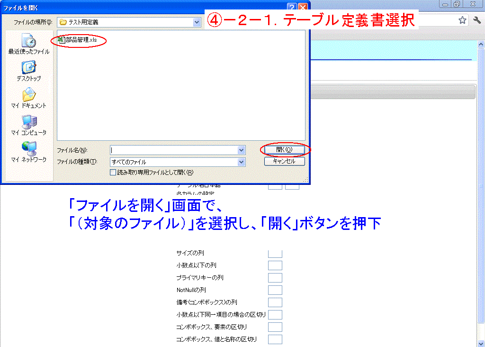Go to デスクトップ location in sidebar
This screenshot has height=347, width=485.
click(28, 71)
